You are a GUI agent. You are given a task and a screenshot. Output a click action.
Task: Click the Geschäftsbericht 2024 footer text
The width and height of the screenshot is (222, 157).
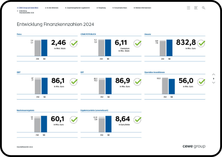click(25, 147)
